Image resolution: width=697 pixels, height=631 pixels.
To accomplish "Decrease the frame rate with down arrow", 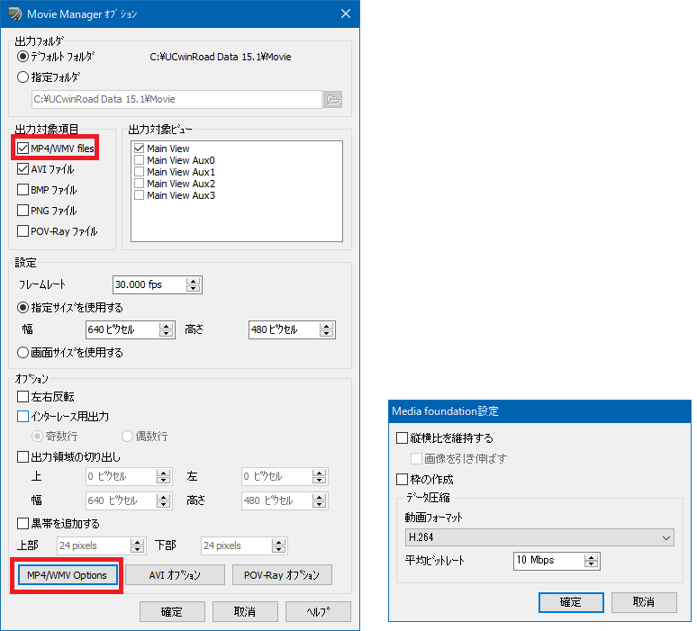I will tap(194, 288).
